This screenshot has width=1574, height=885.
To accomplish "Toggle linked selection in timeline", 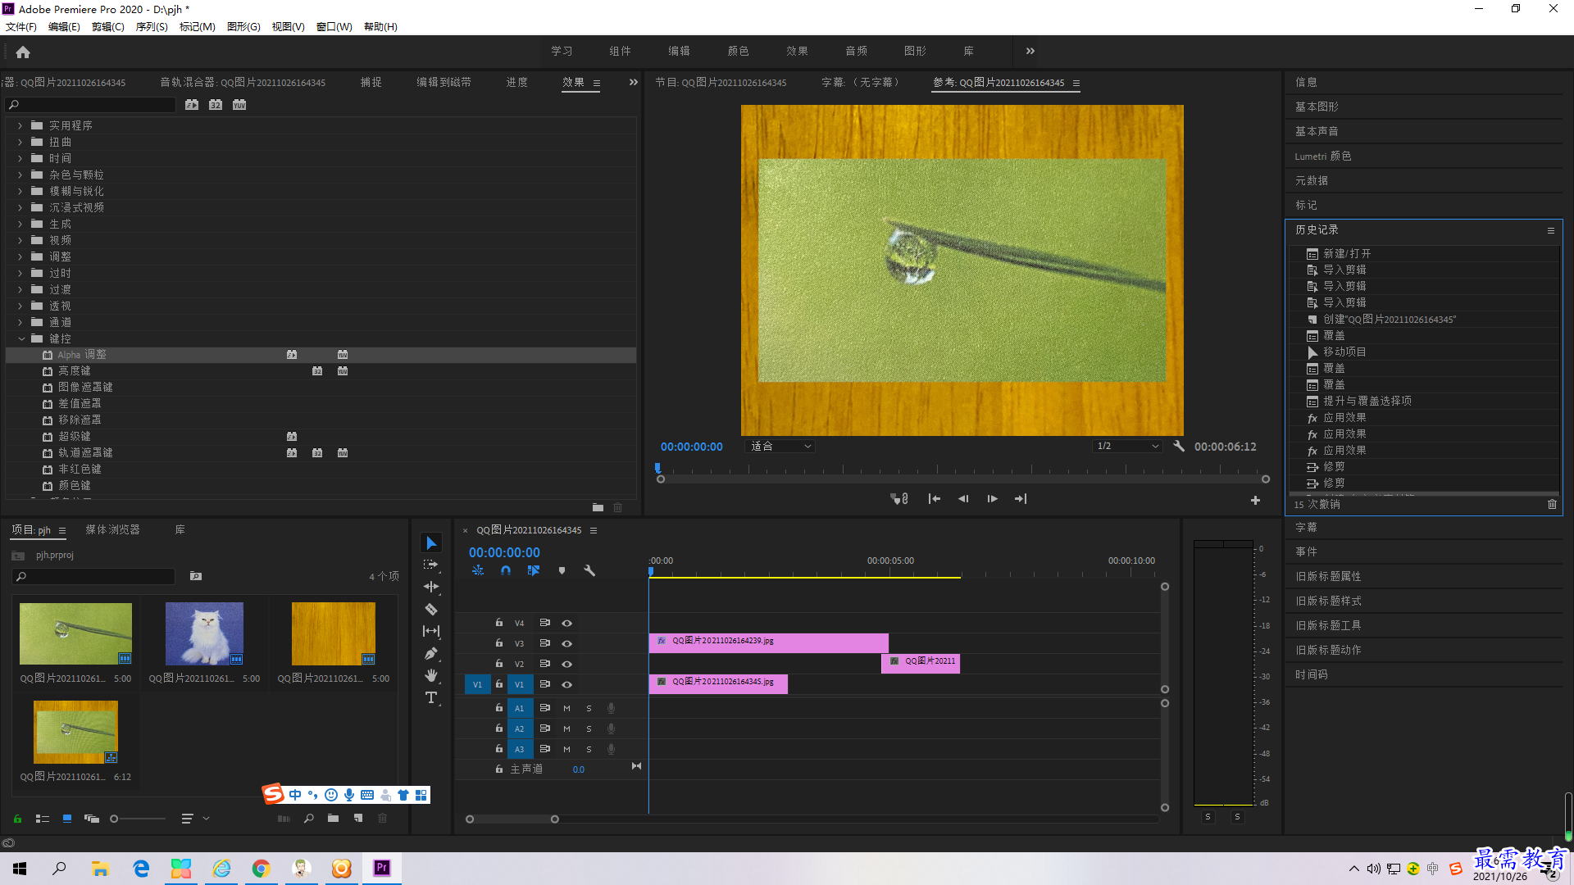I will coord(534,570).
